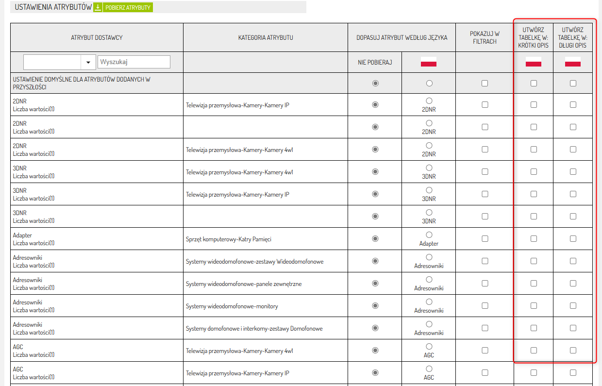Enable Krótki opis for 2DNR Kamery 4w1
The image size is (602, 386).
point(534,149)
